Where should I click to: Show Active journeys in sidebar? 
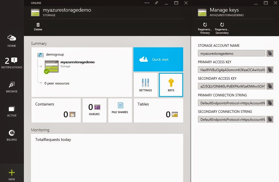tap(12, 111)
